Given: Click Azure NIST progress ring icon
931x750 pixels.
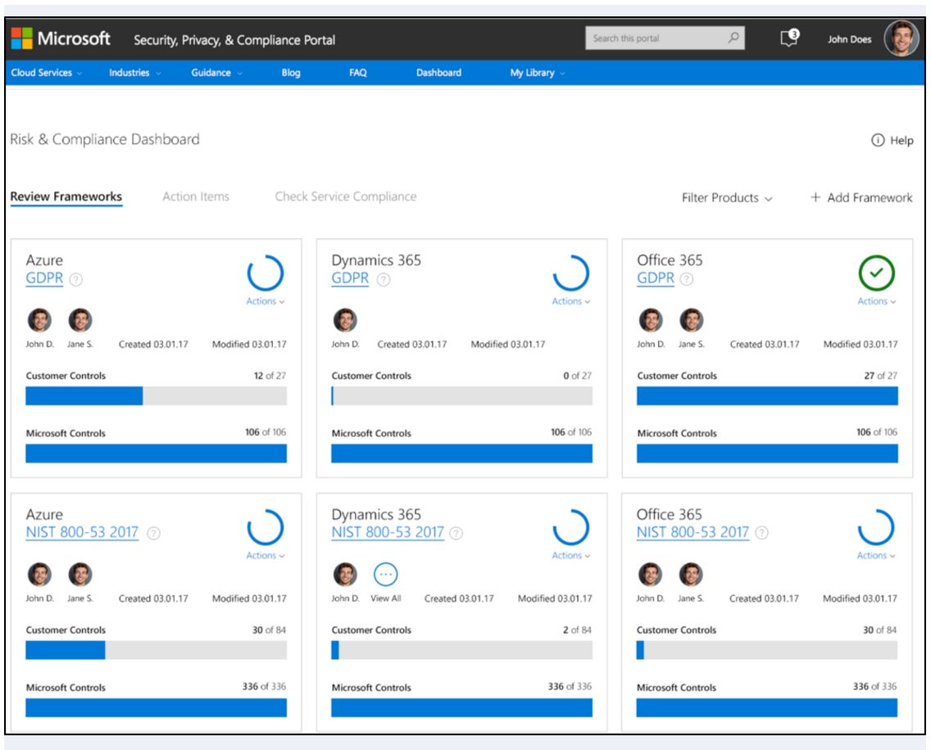Looking at the screenshot, I should pos(266,527).
